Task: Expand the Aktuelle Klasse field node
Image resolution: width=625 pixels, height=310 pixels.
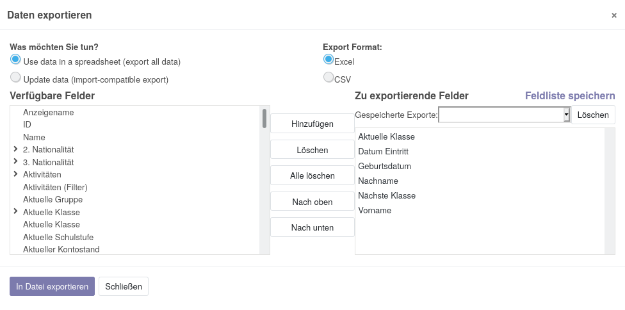Action: pyautogui.click(x=16, y=211)
